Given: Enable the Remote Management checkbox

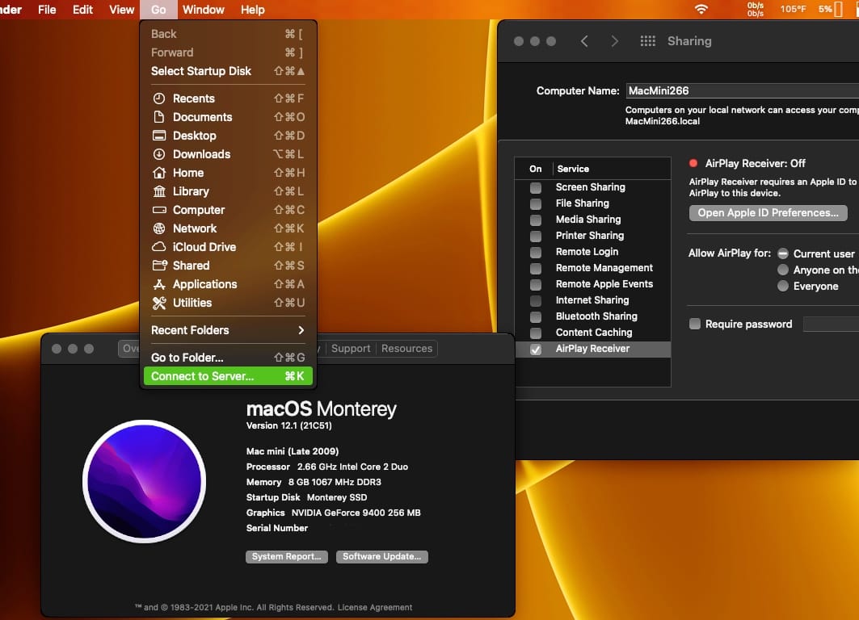Looking at the screenshot, I should tap(536, 268).
